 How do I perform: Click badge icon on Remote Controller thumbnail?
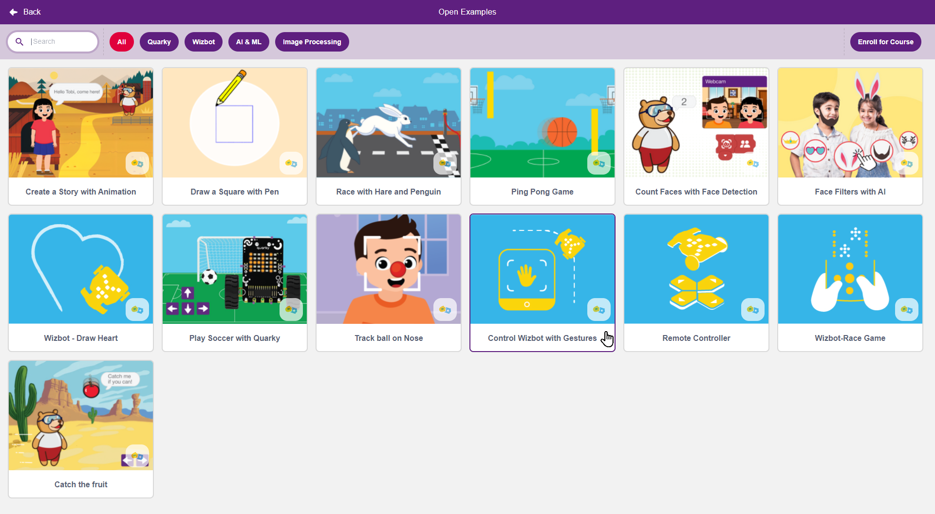pyautogui.click(x=752, y=310)
